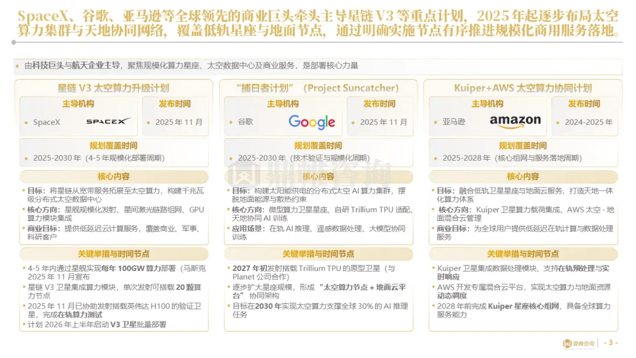Click '关键举措与时间节点' banner in Starlink V3 card
This screenshot has width=636, height=358.
[x=114, y=254]
